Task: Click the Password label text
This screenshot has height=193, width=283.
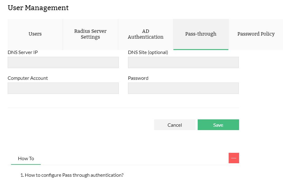Action: [138, 78]
